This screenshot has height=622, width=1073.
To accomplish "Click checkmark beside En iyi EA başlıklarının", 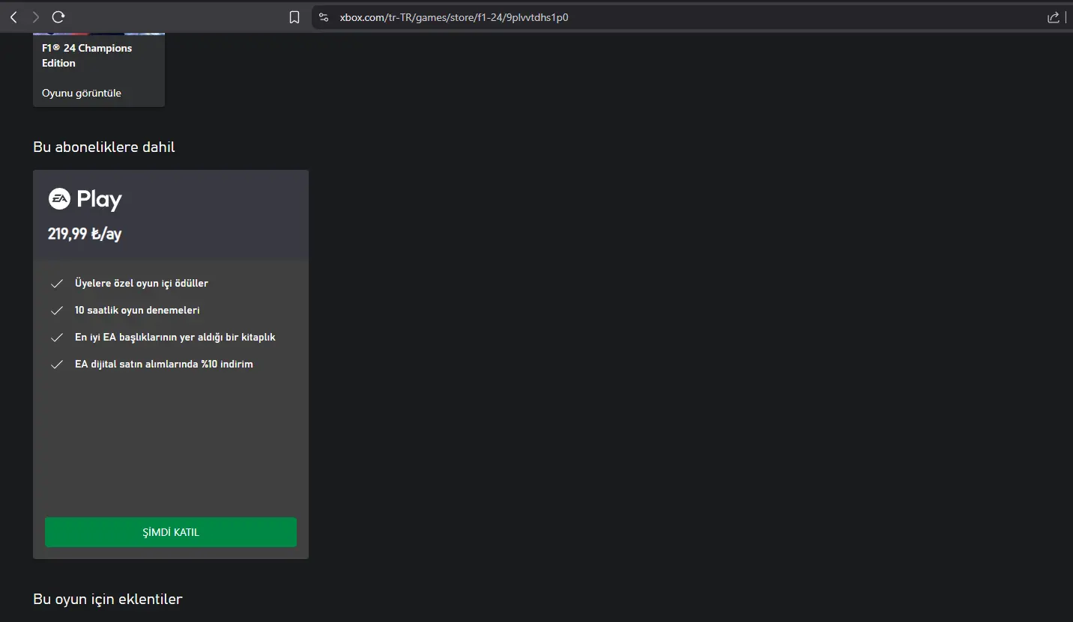I will pyautogui.click(x=56, y=338).
